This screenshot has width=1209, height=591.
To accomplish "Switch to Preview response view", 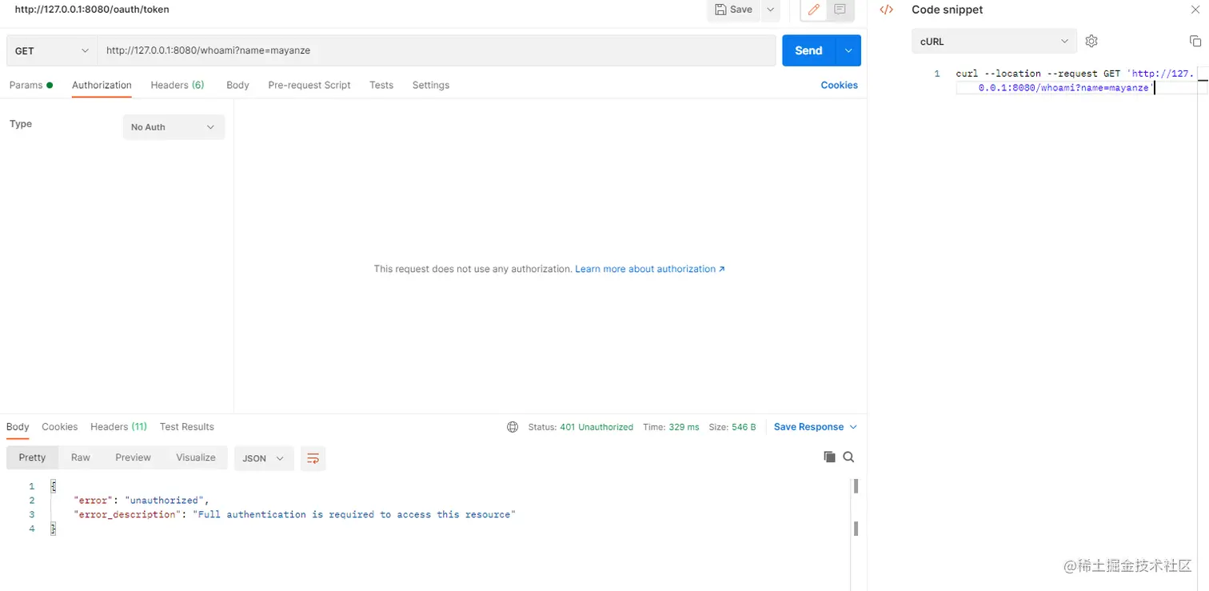I will click(133, 457).
